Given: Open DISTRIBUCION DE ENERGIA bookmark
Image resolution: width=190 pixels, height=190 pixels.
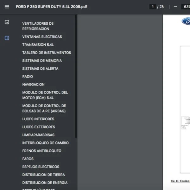Looking at the screenshot, I should [x=45, y=183].
